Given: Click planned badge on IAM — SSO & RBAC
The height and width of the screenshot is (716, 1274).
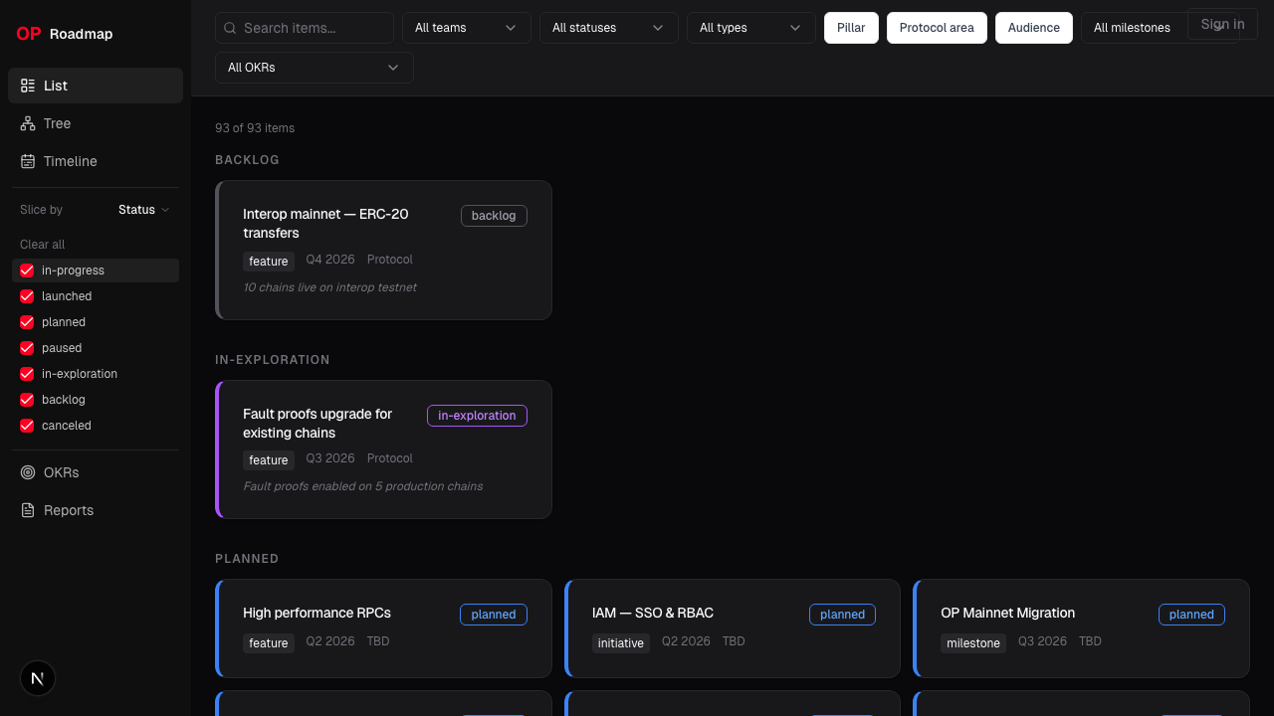Looking at the screenshot, I should pos(842,615).
